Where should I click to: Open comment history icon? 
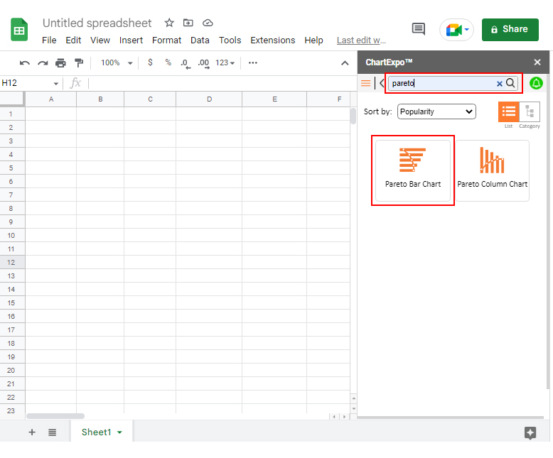click(419, 29)
